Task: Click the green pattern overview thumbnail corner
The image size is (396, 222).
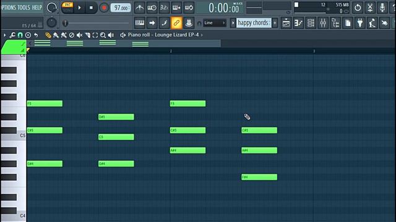Action: [14, 47]
